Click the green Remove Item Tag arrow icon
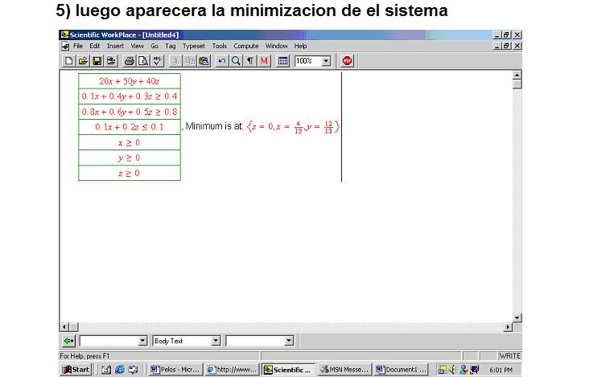606x377 pixels. [x=68, y=341]
